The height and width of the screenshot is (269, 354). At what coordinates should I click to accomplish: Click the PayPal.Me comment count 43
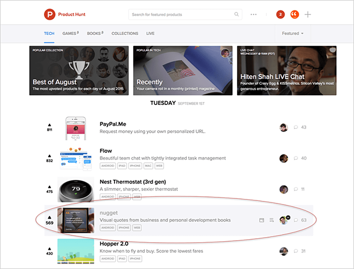(303, 127)
